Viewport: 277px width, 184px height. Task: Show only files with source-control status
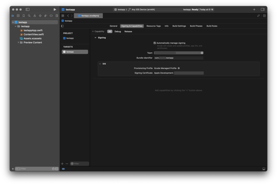click(57, 169)
